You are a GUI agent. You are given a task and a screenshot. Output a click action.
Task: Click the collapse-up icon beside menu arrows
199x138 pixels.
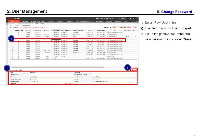coord(137,21)
